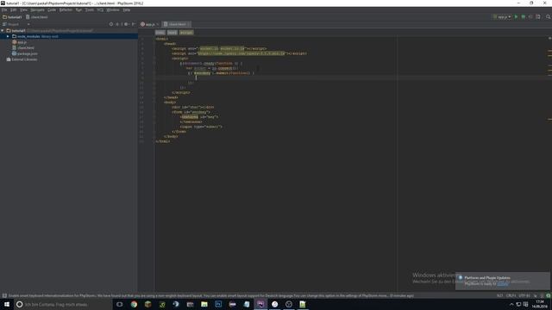Open the Photoshop icon in taskbar
Screen dimensions: 552x310
(218, 304)
